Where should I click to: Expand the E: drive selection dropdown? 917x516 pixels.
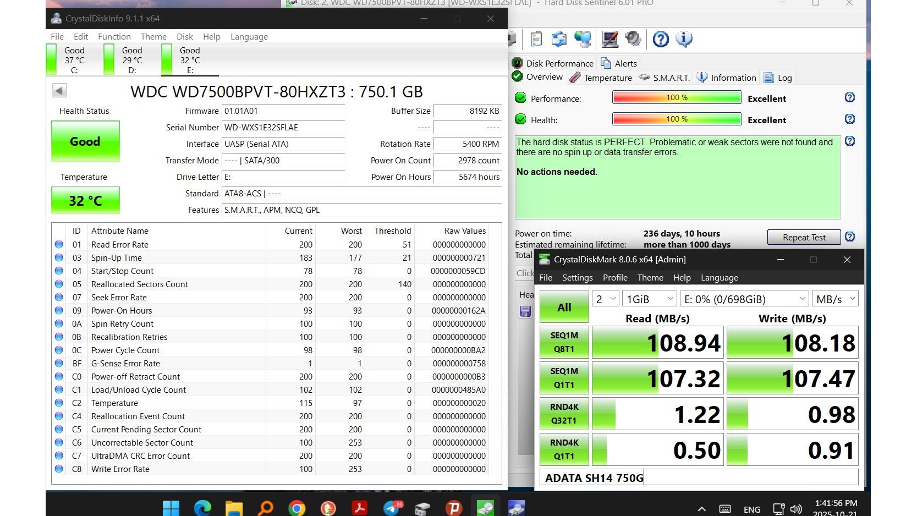(744, 299)
